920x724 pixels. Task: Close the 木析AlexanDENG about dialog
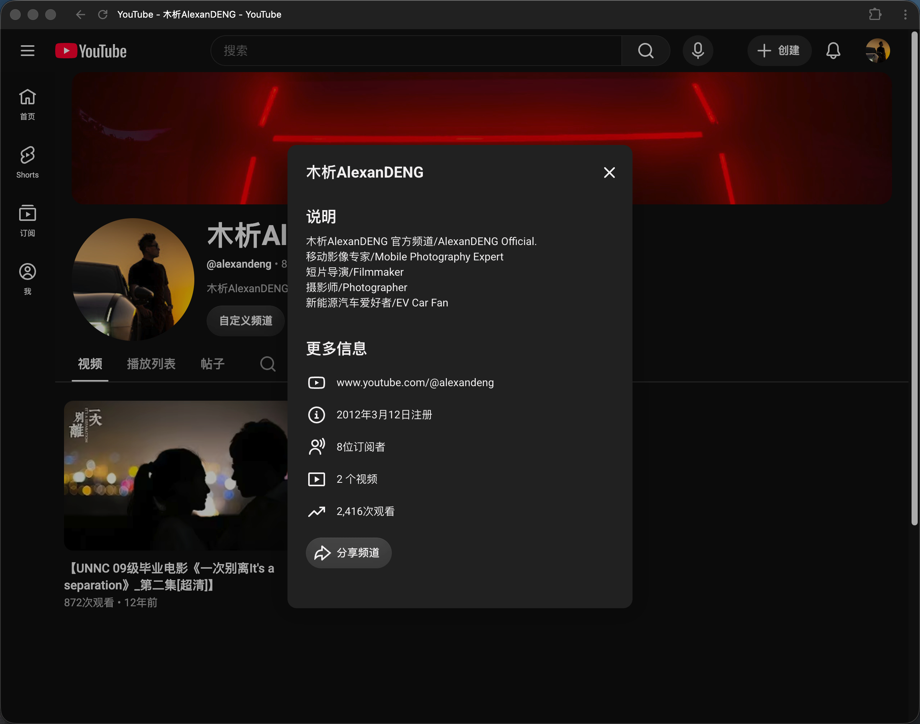pos(609,173)
